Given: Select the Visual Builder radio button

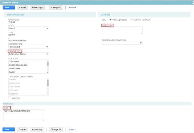Looking at the screenshot, I should (111, 20).
